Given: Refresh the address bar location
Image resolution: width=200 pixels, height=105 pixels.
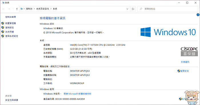Looking at the screenshot, I should tap(133, 9).
